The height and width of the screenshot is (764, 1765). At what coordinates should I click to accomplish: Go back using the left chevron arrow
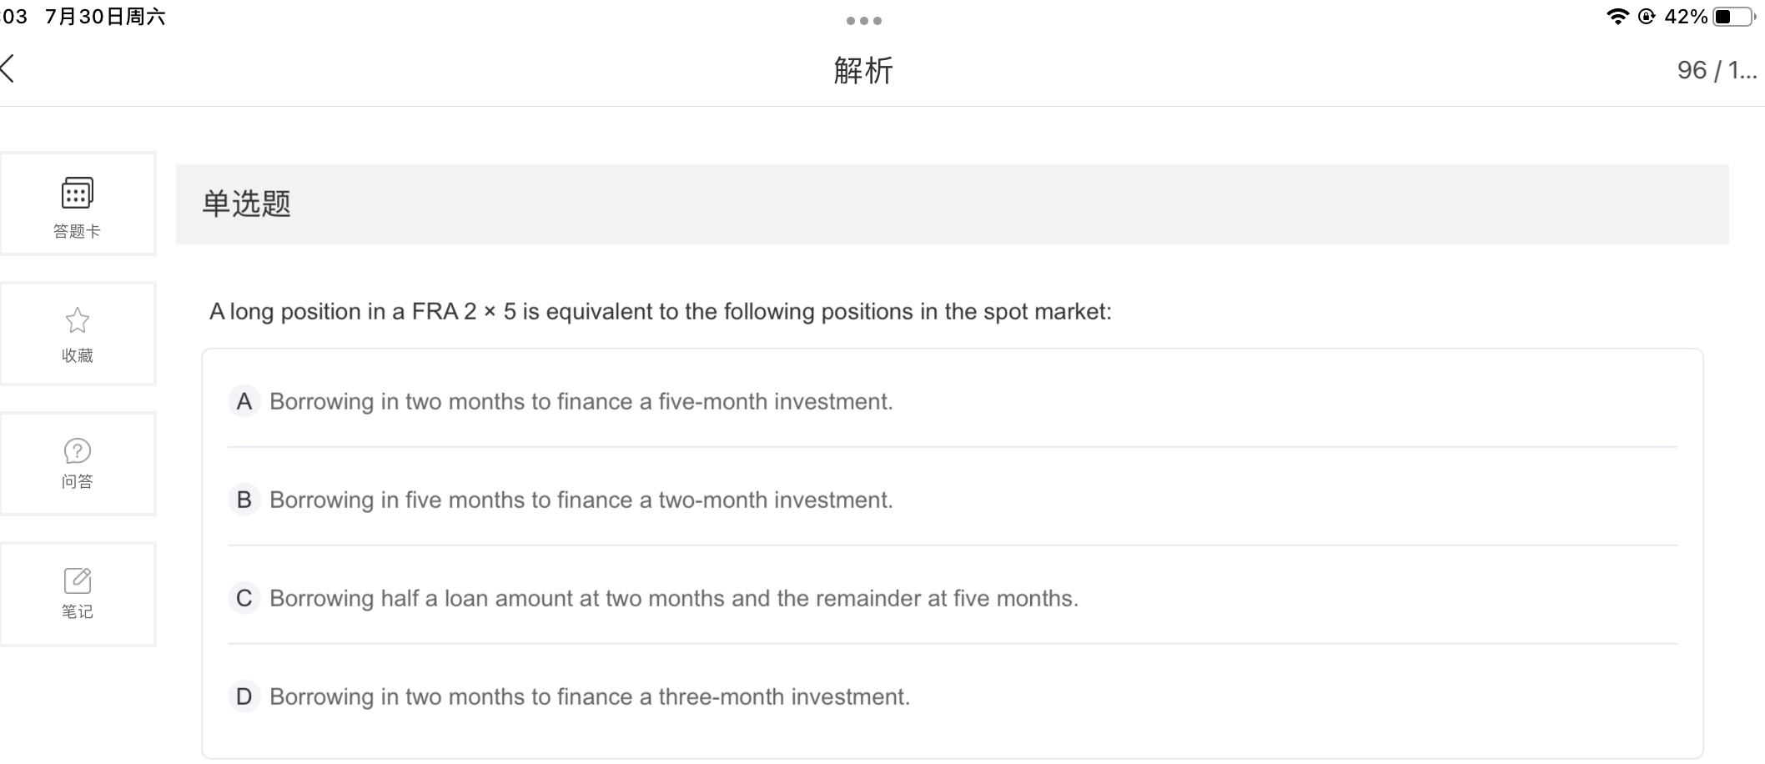8,69
